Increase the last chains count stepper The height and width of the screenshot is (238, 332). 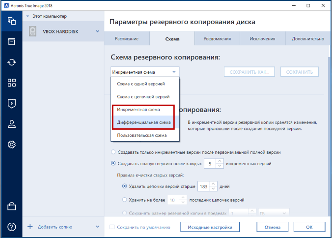(183, 197)
